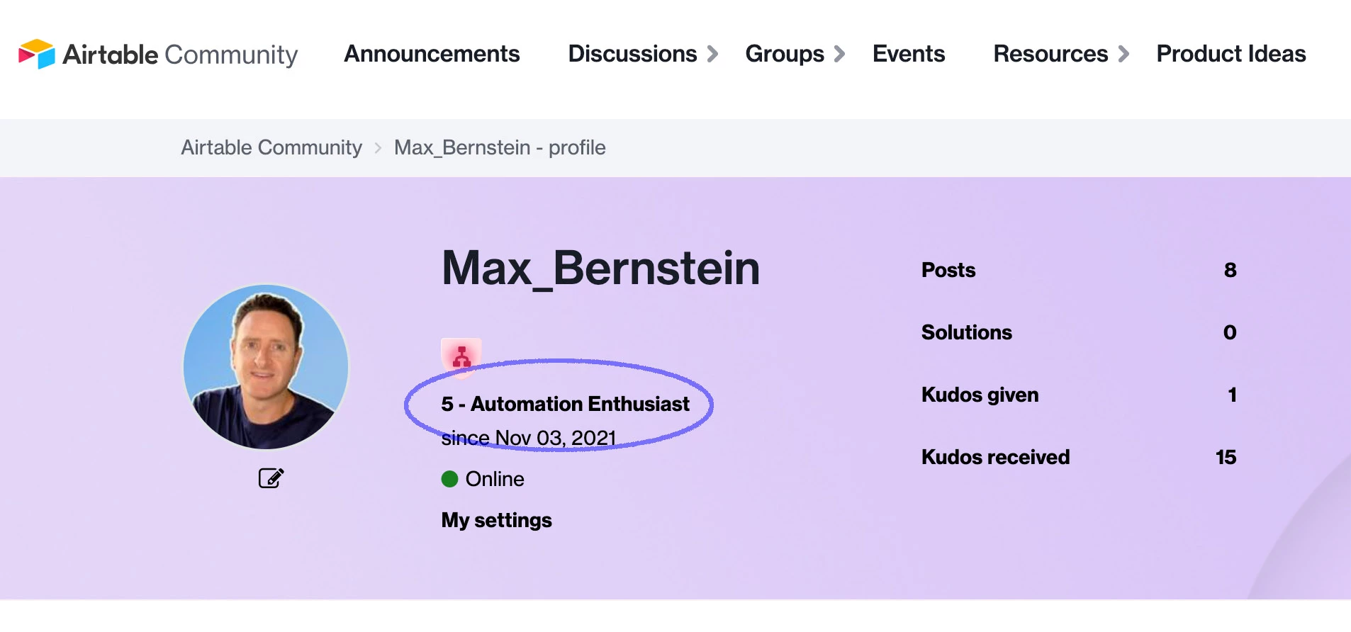The width and height of the screenshot is (1351, 632).
Task: Click the Kudos given label
Action: [x=980, y=395]
